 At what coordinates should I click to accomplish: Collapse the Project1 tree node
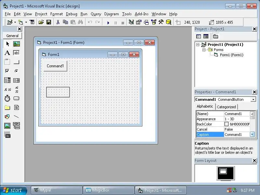coord(198,45)
